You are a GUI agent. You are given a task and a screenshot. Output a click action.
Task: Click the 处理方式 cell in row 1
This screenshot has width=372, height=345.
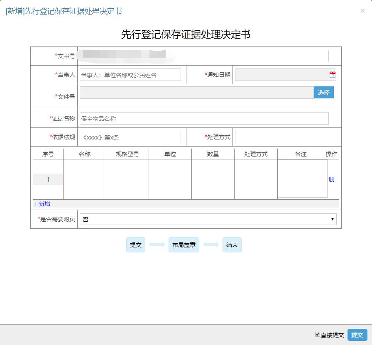tap(256, 179)
